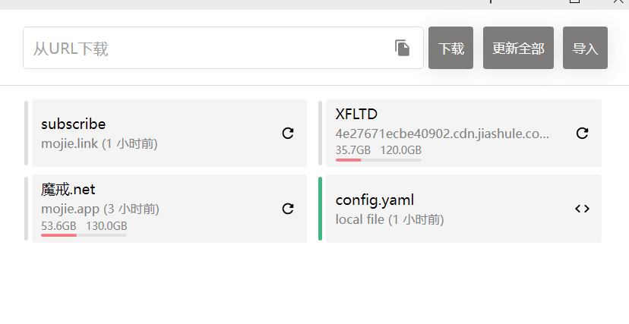Activate the 魔戒.net profile title
The height and width of the screenshot is (324, 629).
coord(68,190)
